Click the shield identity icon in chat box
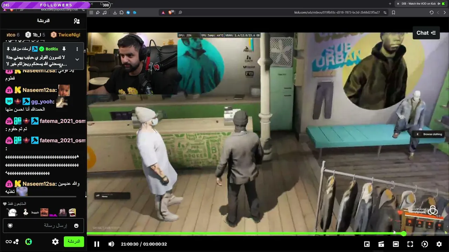 click(10, 226)
